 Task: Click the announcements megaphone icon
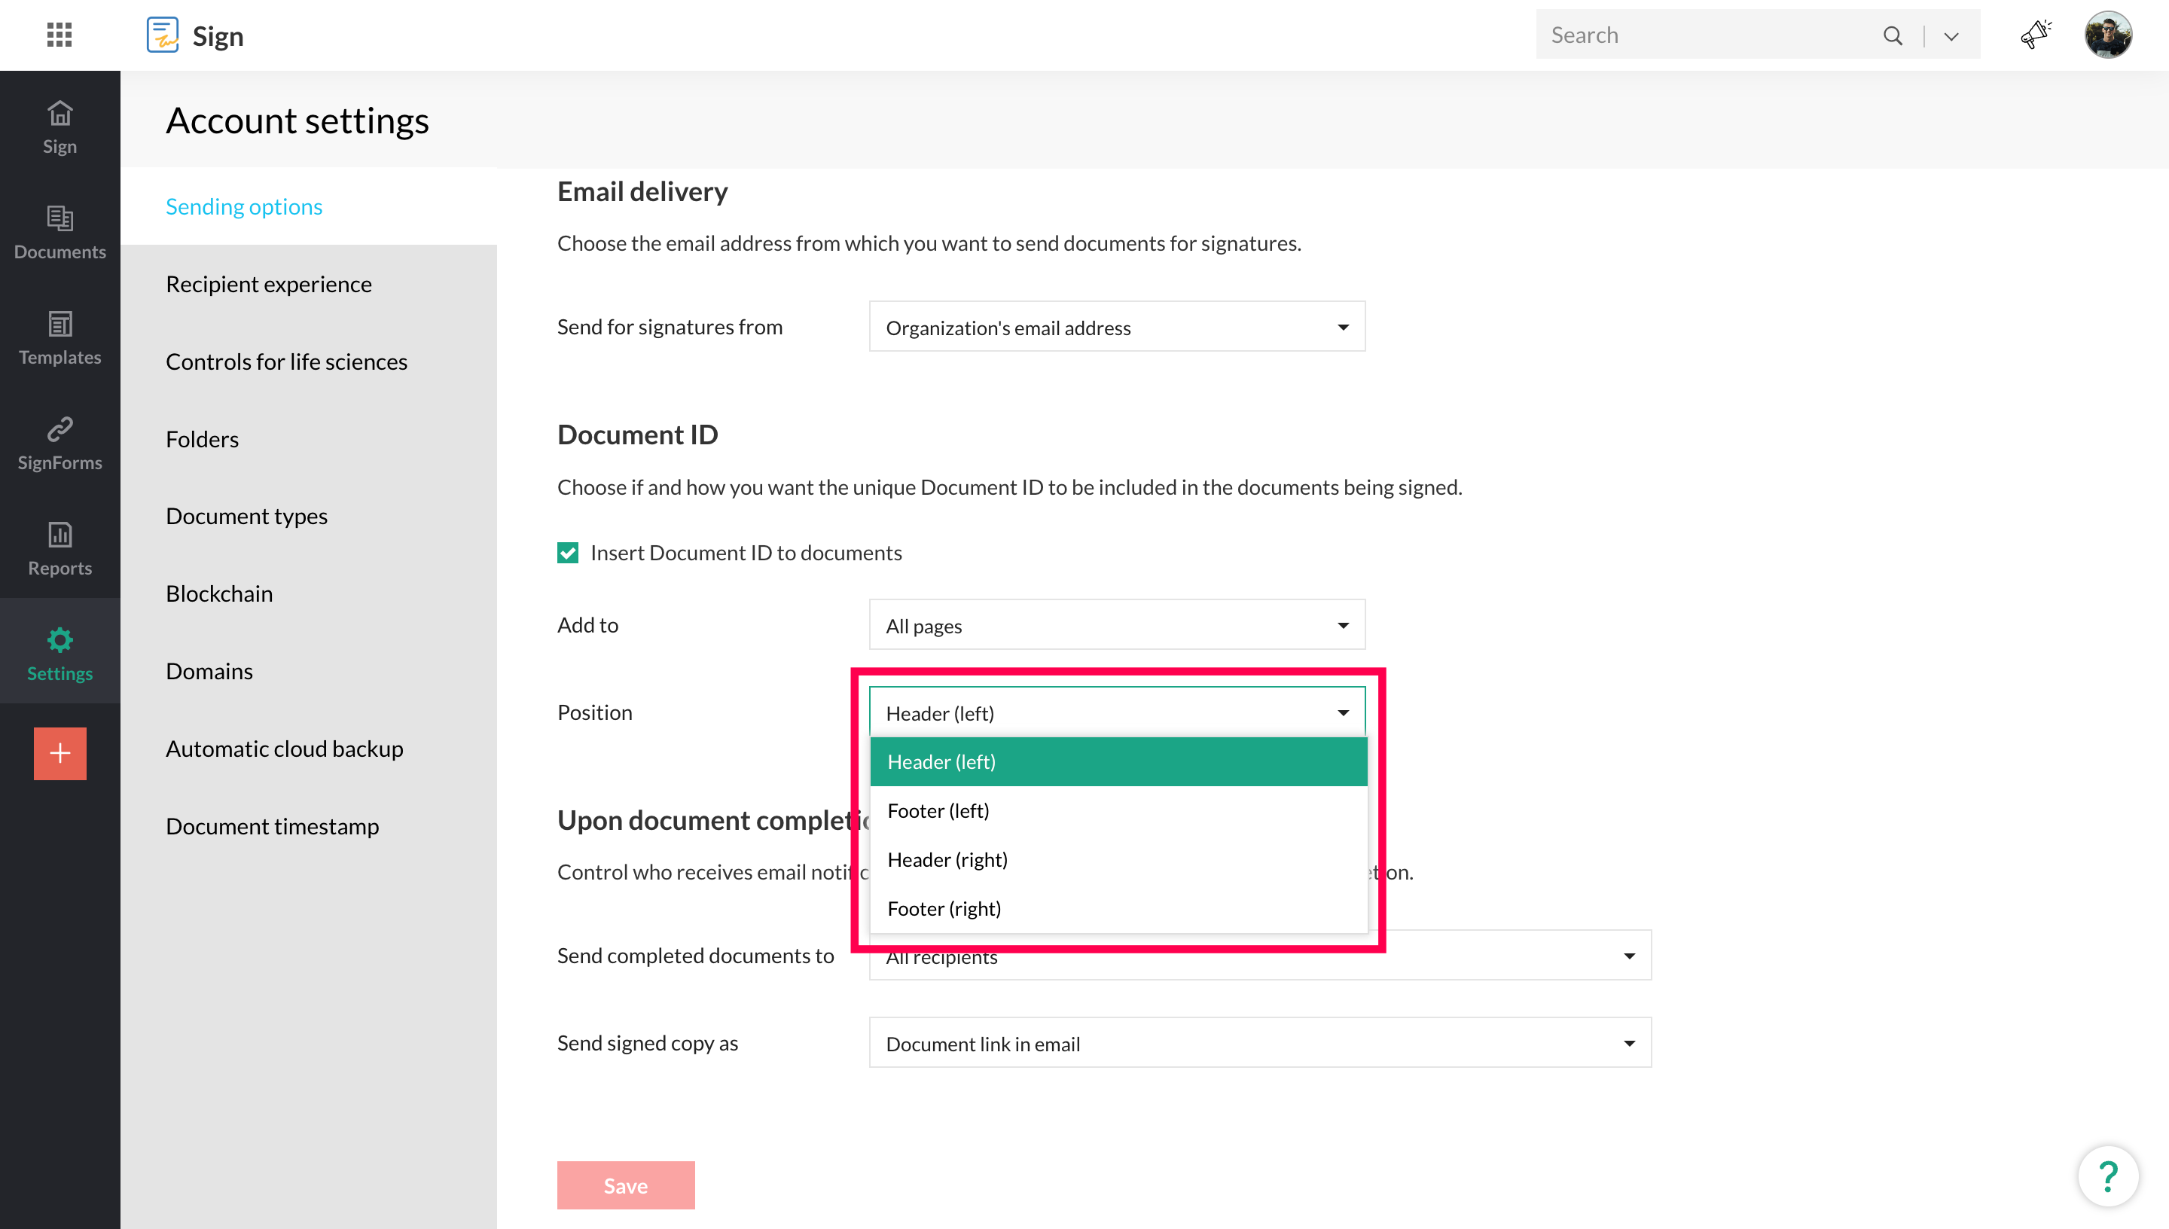(x=2035, y=35)
